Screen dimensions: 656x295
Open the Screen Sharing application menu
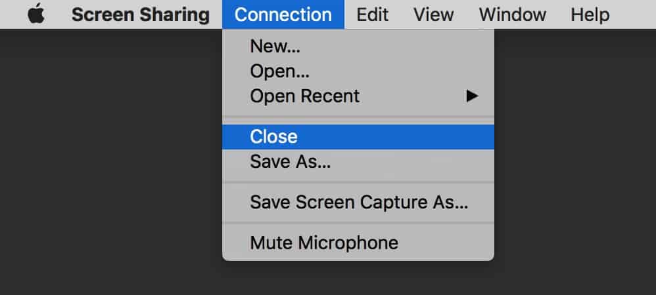click(140, 14)
